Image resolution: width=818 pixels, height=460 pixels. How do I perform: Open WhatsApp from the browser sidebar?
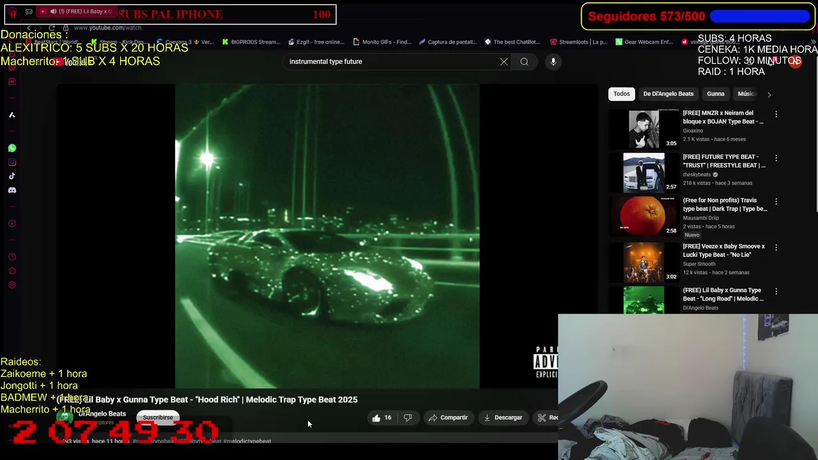12,148
